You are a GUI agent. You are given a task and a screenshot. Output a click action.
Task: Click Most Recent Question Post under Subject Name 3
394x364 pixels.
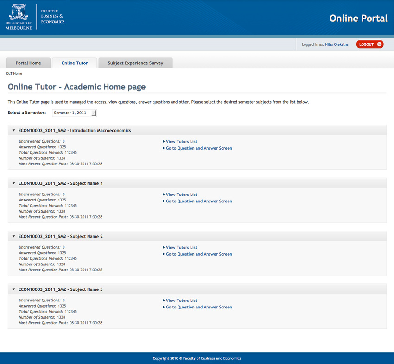[x=60, y=323]
